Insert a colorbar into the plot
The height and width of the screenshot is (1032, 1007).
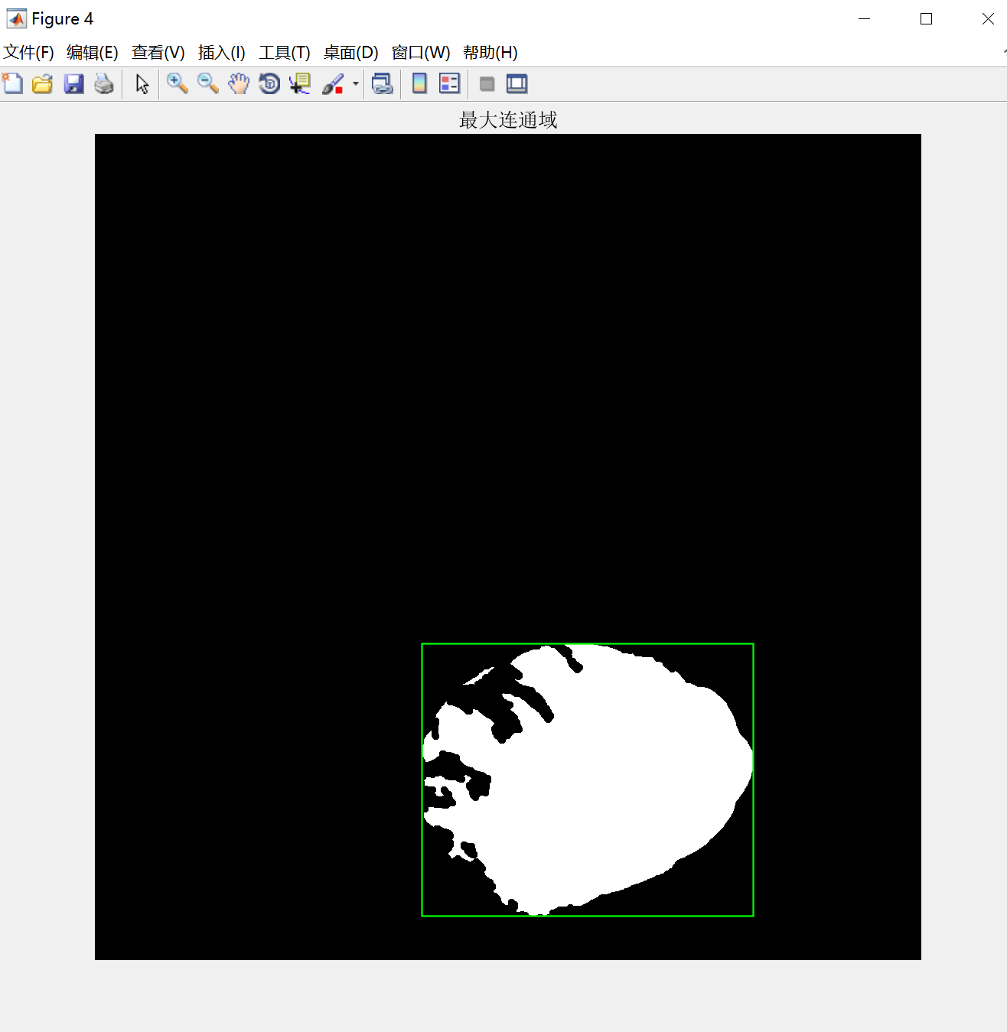419,84
